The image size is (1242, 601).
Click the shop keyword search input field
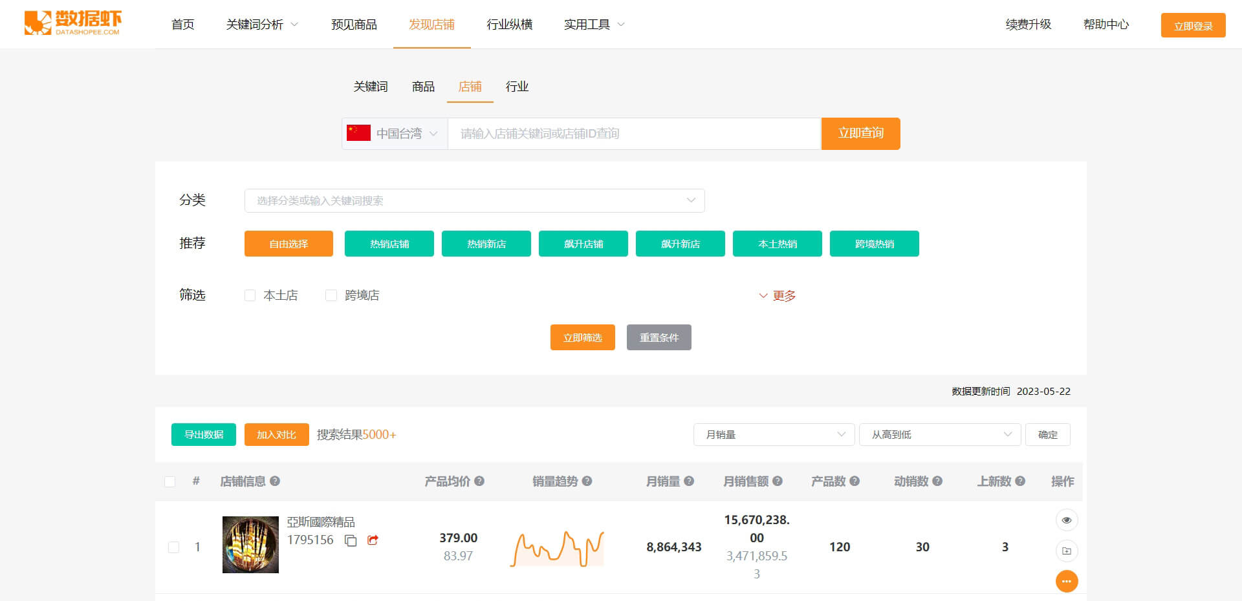634,134
